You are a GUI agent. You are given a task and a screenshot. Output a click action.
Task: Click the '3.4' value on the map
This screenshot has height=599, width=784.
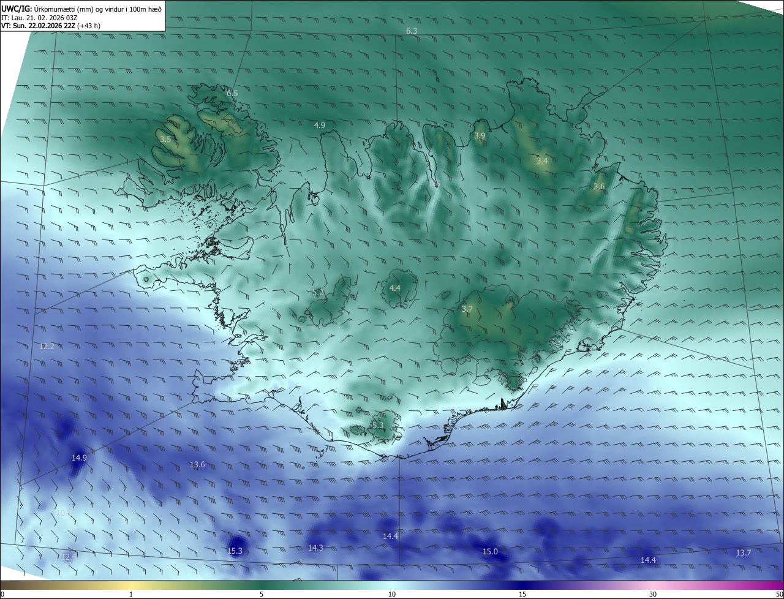point(542,161)
